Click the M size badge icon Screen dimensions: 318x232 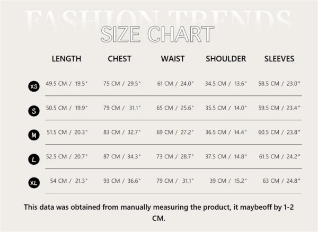(34, 135)
